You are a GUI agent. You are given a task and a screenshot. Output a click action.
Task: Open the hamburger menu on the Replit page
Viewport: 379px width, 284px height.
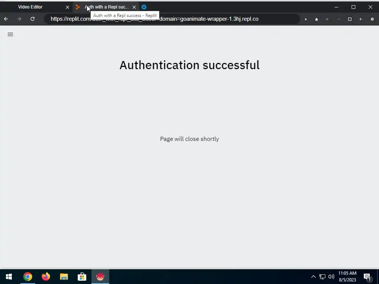click(10, 34)
